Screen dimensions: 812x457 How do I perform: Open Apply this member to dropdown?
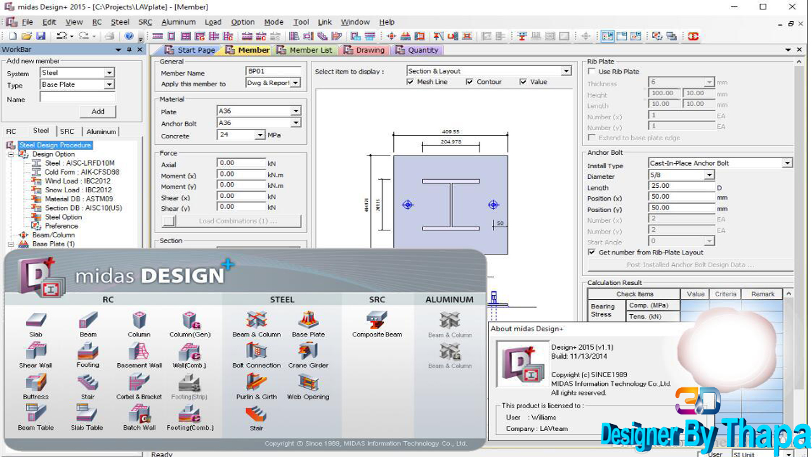pyautogui.click(x=295, y=83)
